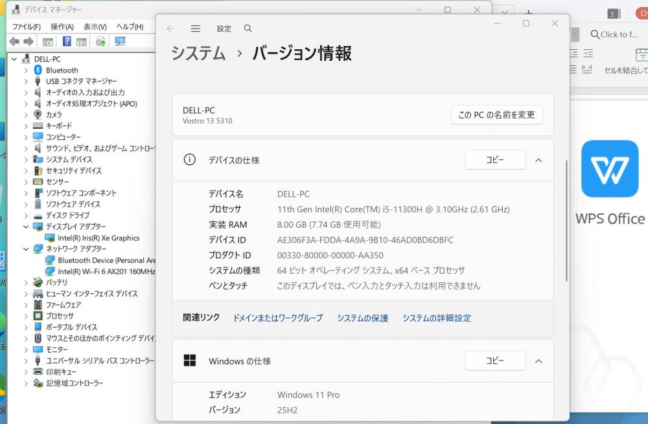Image resolution: width=648 pixels, height=424 pixels.
Task: Collapse the Windows の仕様 section chevron
Action: click(538, 361)
